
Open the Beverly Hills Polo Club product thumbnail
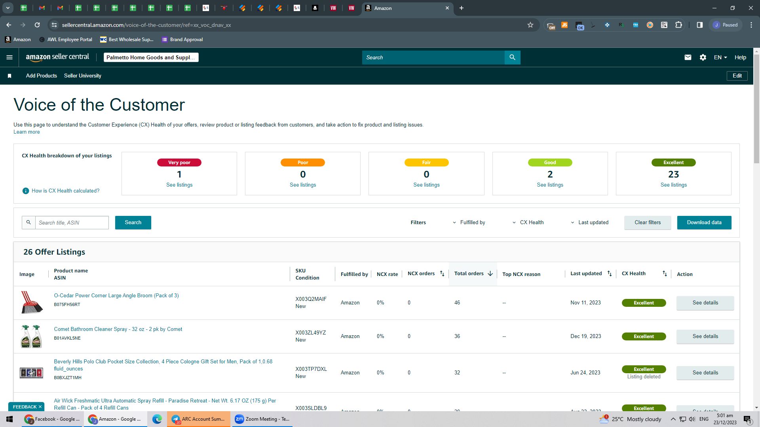pos(32,372)
